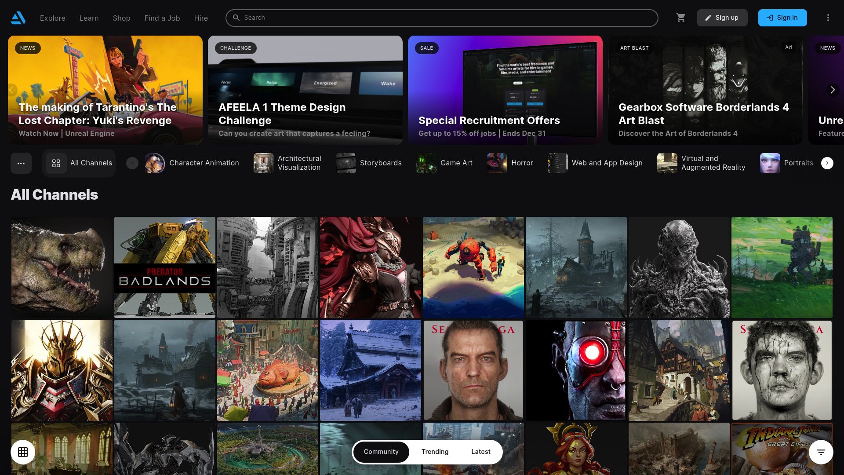Click the CHALLENGE tag on AFEELA banner
This screenshot has height=475, width=844.
pos(236,48)
